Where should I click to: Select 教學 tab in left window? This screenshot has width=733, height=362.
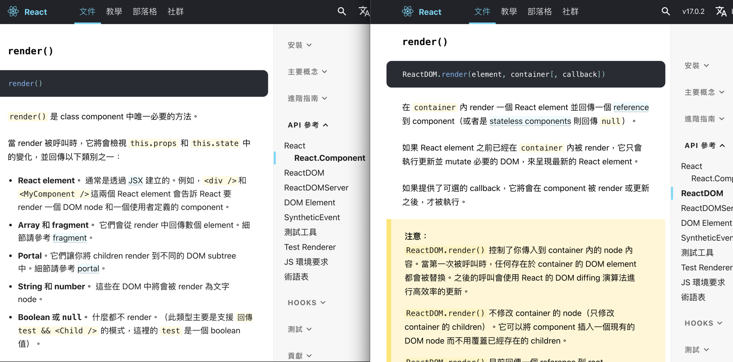[x=114, y=12]
